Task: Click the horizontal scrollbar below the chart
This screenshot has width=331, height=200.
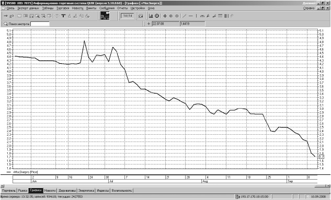Action: [x=165, y=186]
